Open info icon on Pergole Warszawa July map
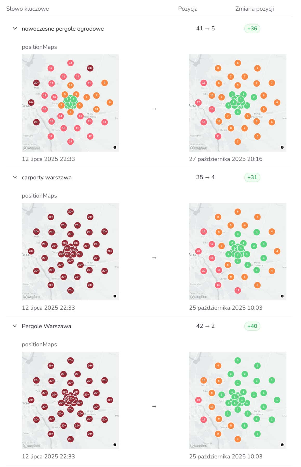This screenshot has width=301, height=467. [x=115, y=445]
